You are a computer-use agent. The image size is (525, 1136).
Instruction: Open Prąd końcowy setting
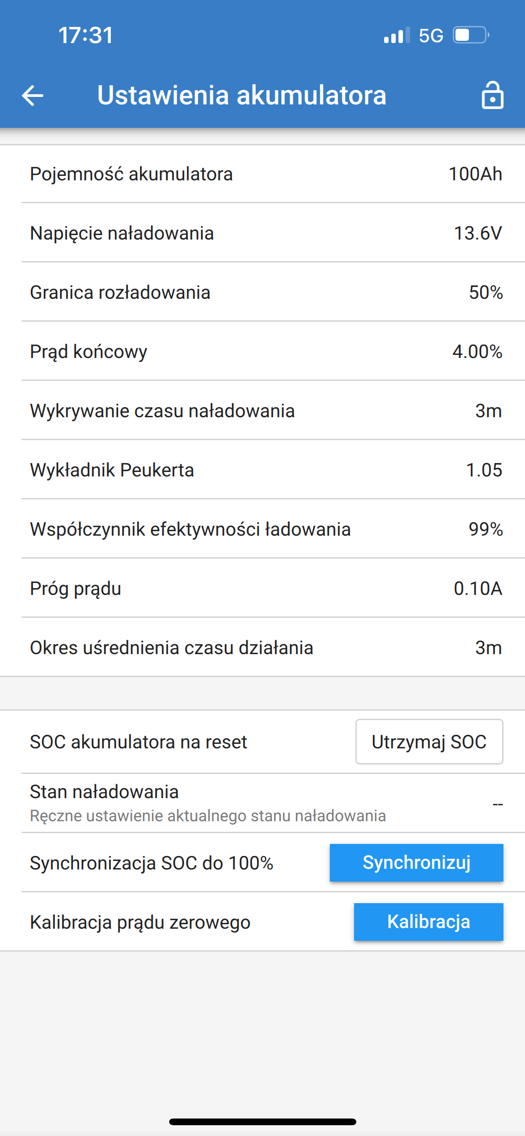262,351
